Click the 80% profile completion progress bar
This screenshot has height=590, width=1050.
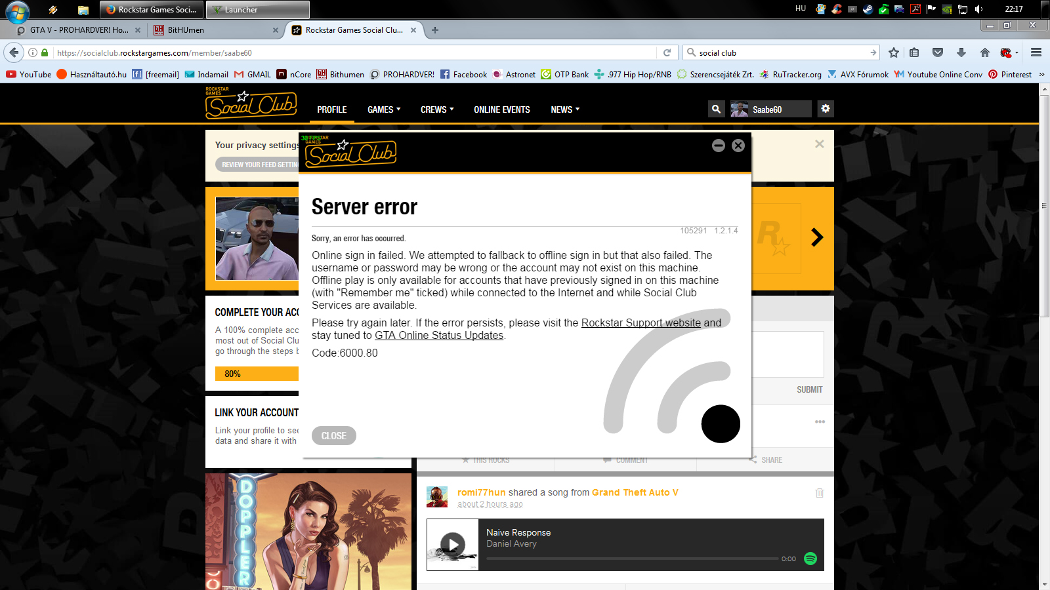coord(257,374)
